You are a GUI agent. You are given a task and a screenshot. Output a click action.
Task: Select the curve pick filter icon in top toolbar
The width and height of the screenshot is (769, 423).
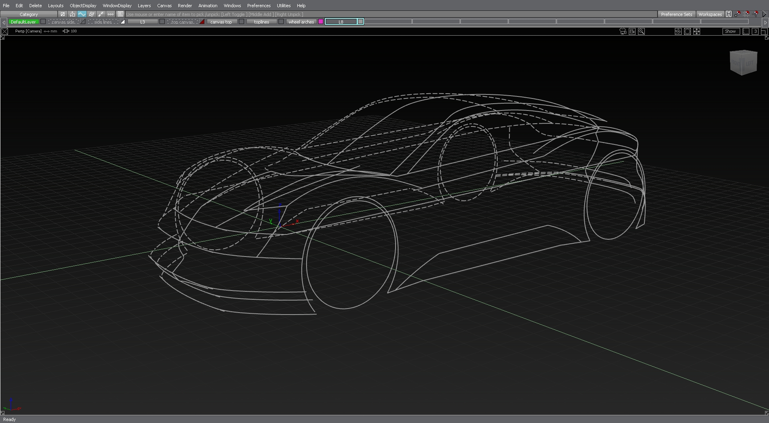pos(82,14)
